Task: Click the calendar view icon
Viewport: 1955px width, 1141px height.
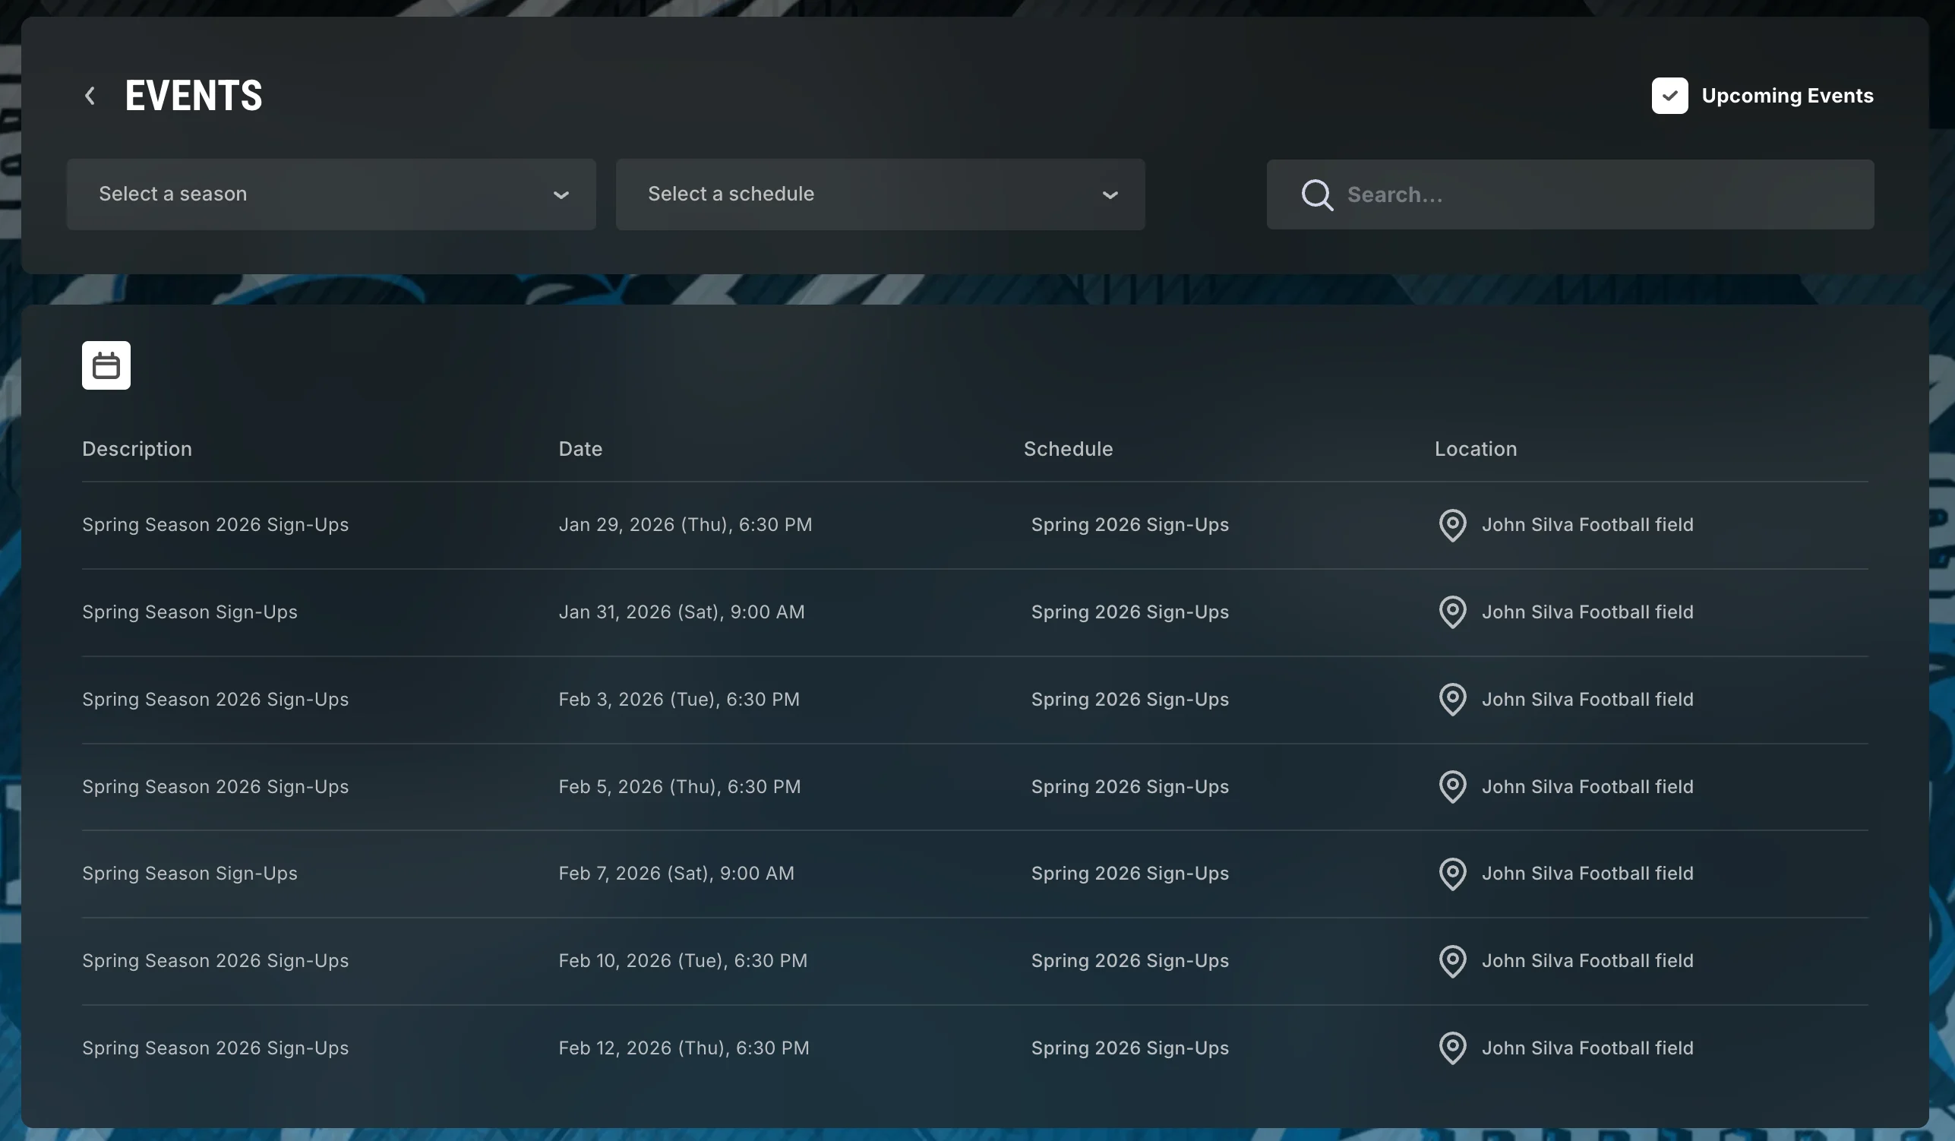Action: [x=106, y=365]
